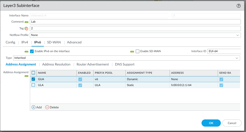Select the ULA row checkbox
The height and width of the screenshot is (132, 246).
coord(33,85)
